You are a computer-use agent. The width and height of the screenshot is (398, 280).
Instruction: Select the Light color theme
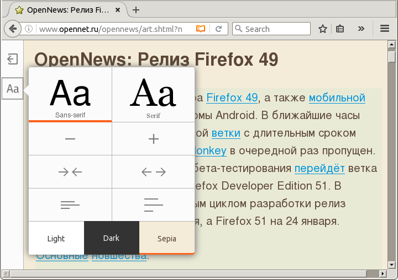coord(56,238)
